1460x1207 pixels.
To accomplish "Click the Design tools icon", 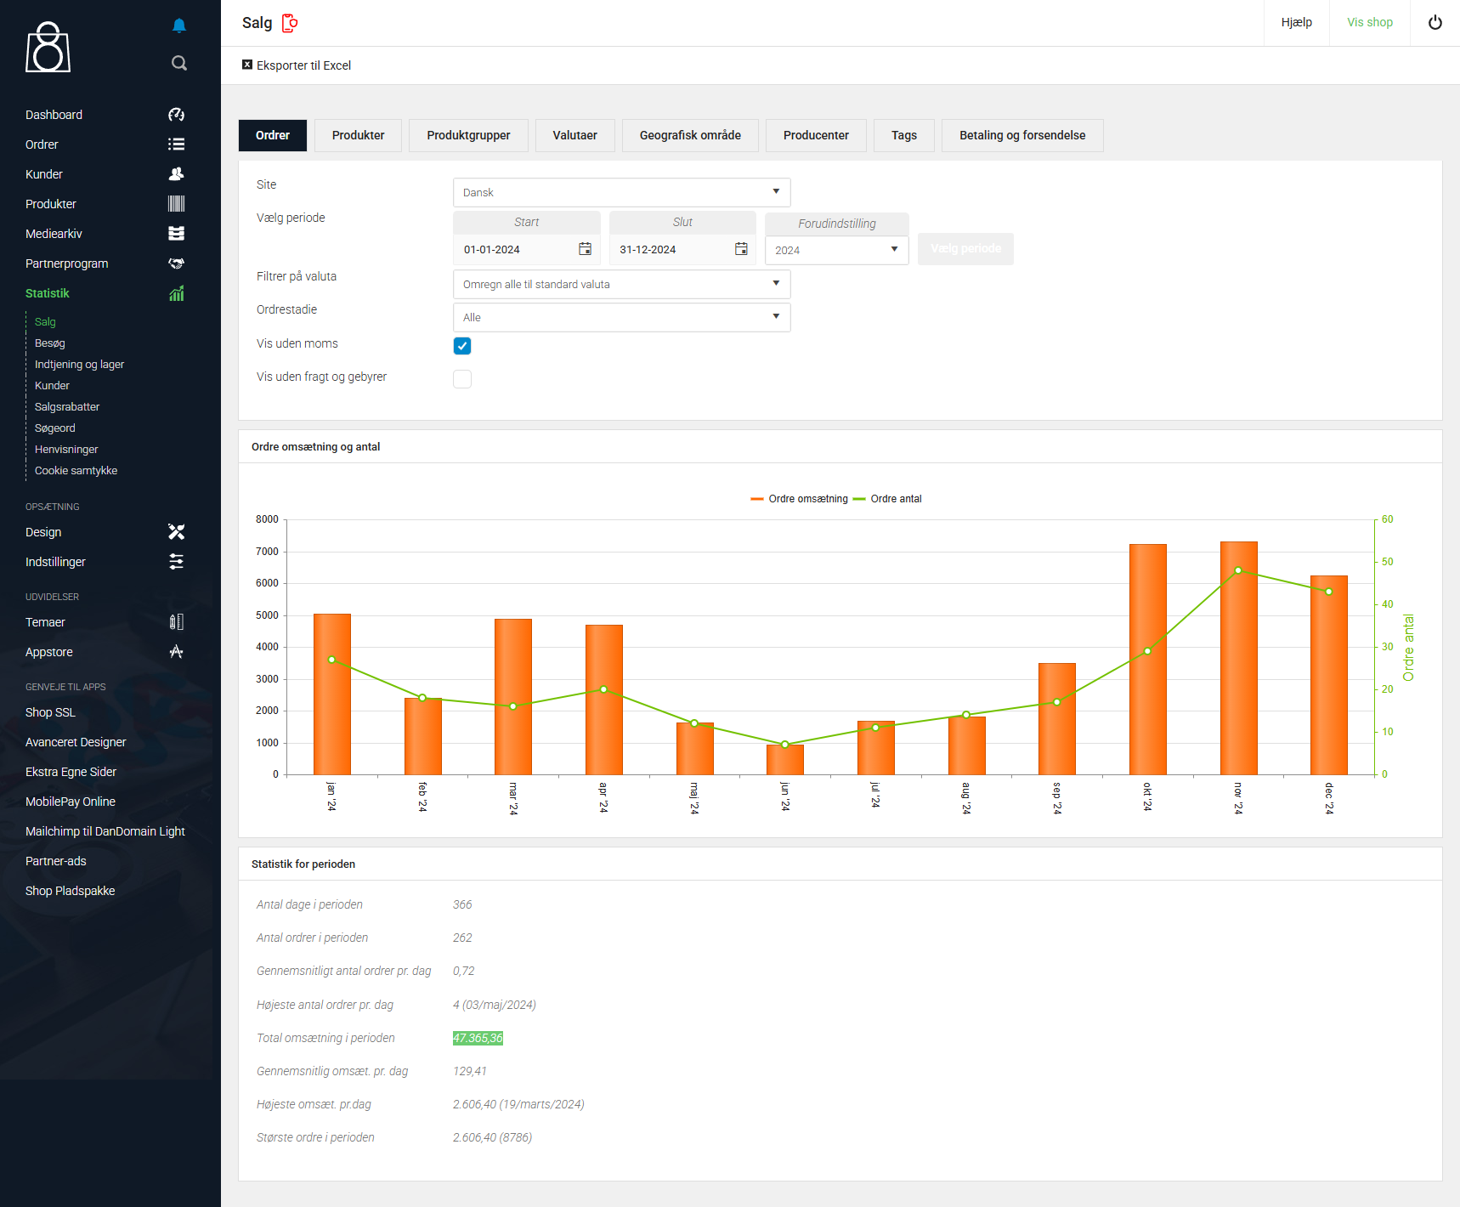I will click(x=176, y=532).
